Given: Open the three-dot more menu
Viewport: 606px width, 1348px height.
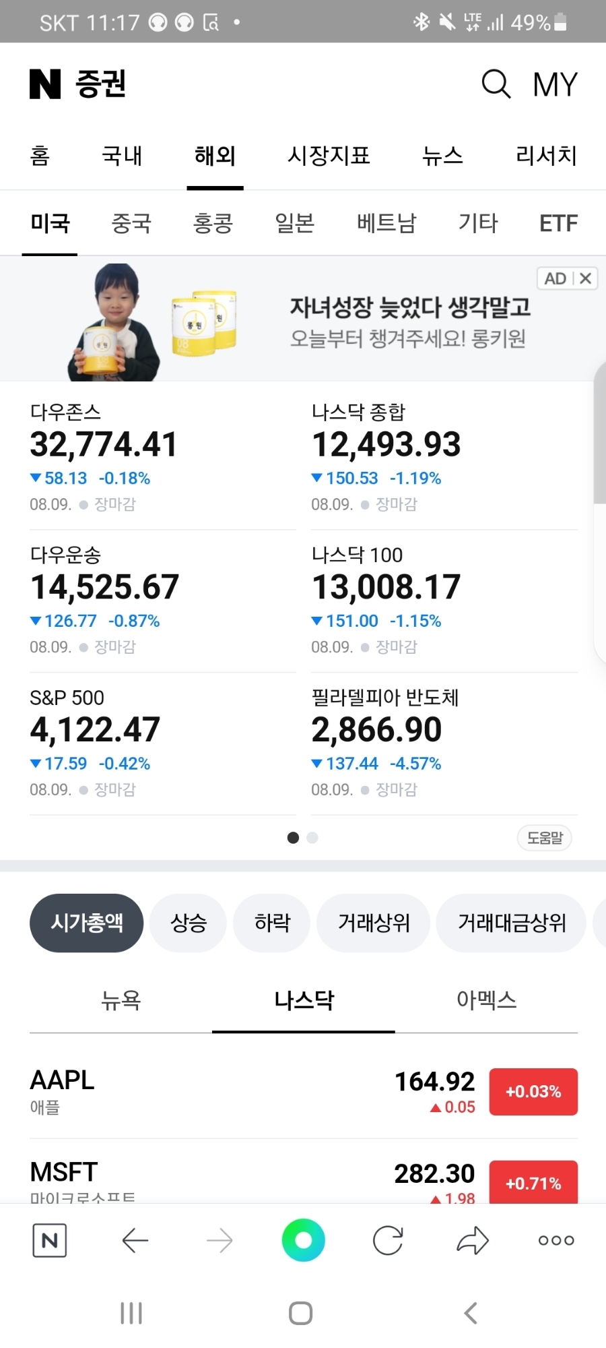Looking at the screenshot, I should [556, 1240].
